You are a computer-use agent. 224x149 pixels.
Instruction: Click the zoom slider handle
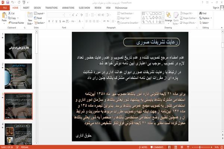pyautogui.click(x=200, y=147)
